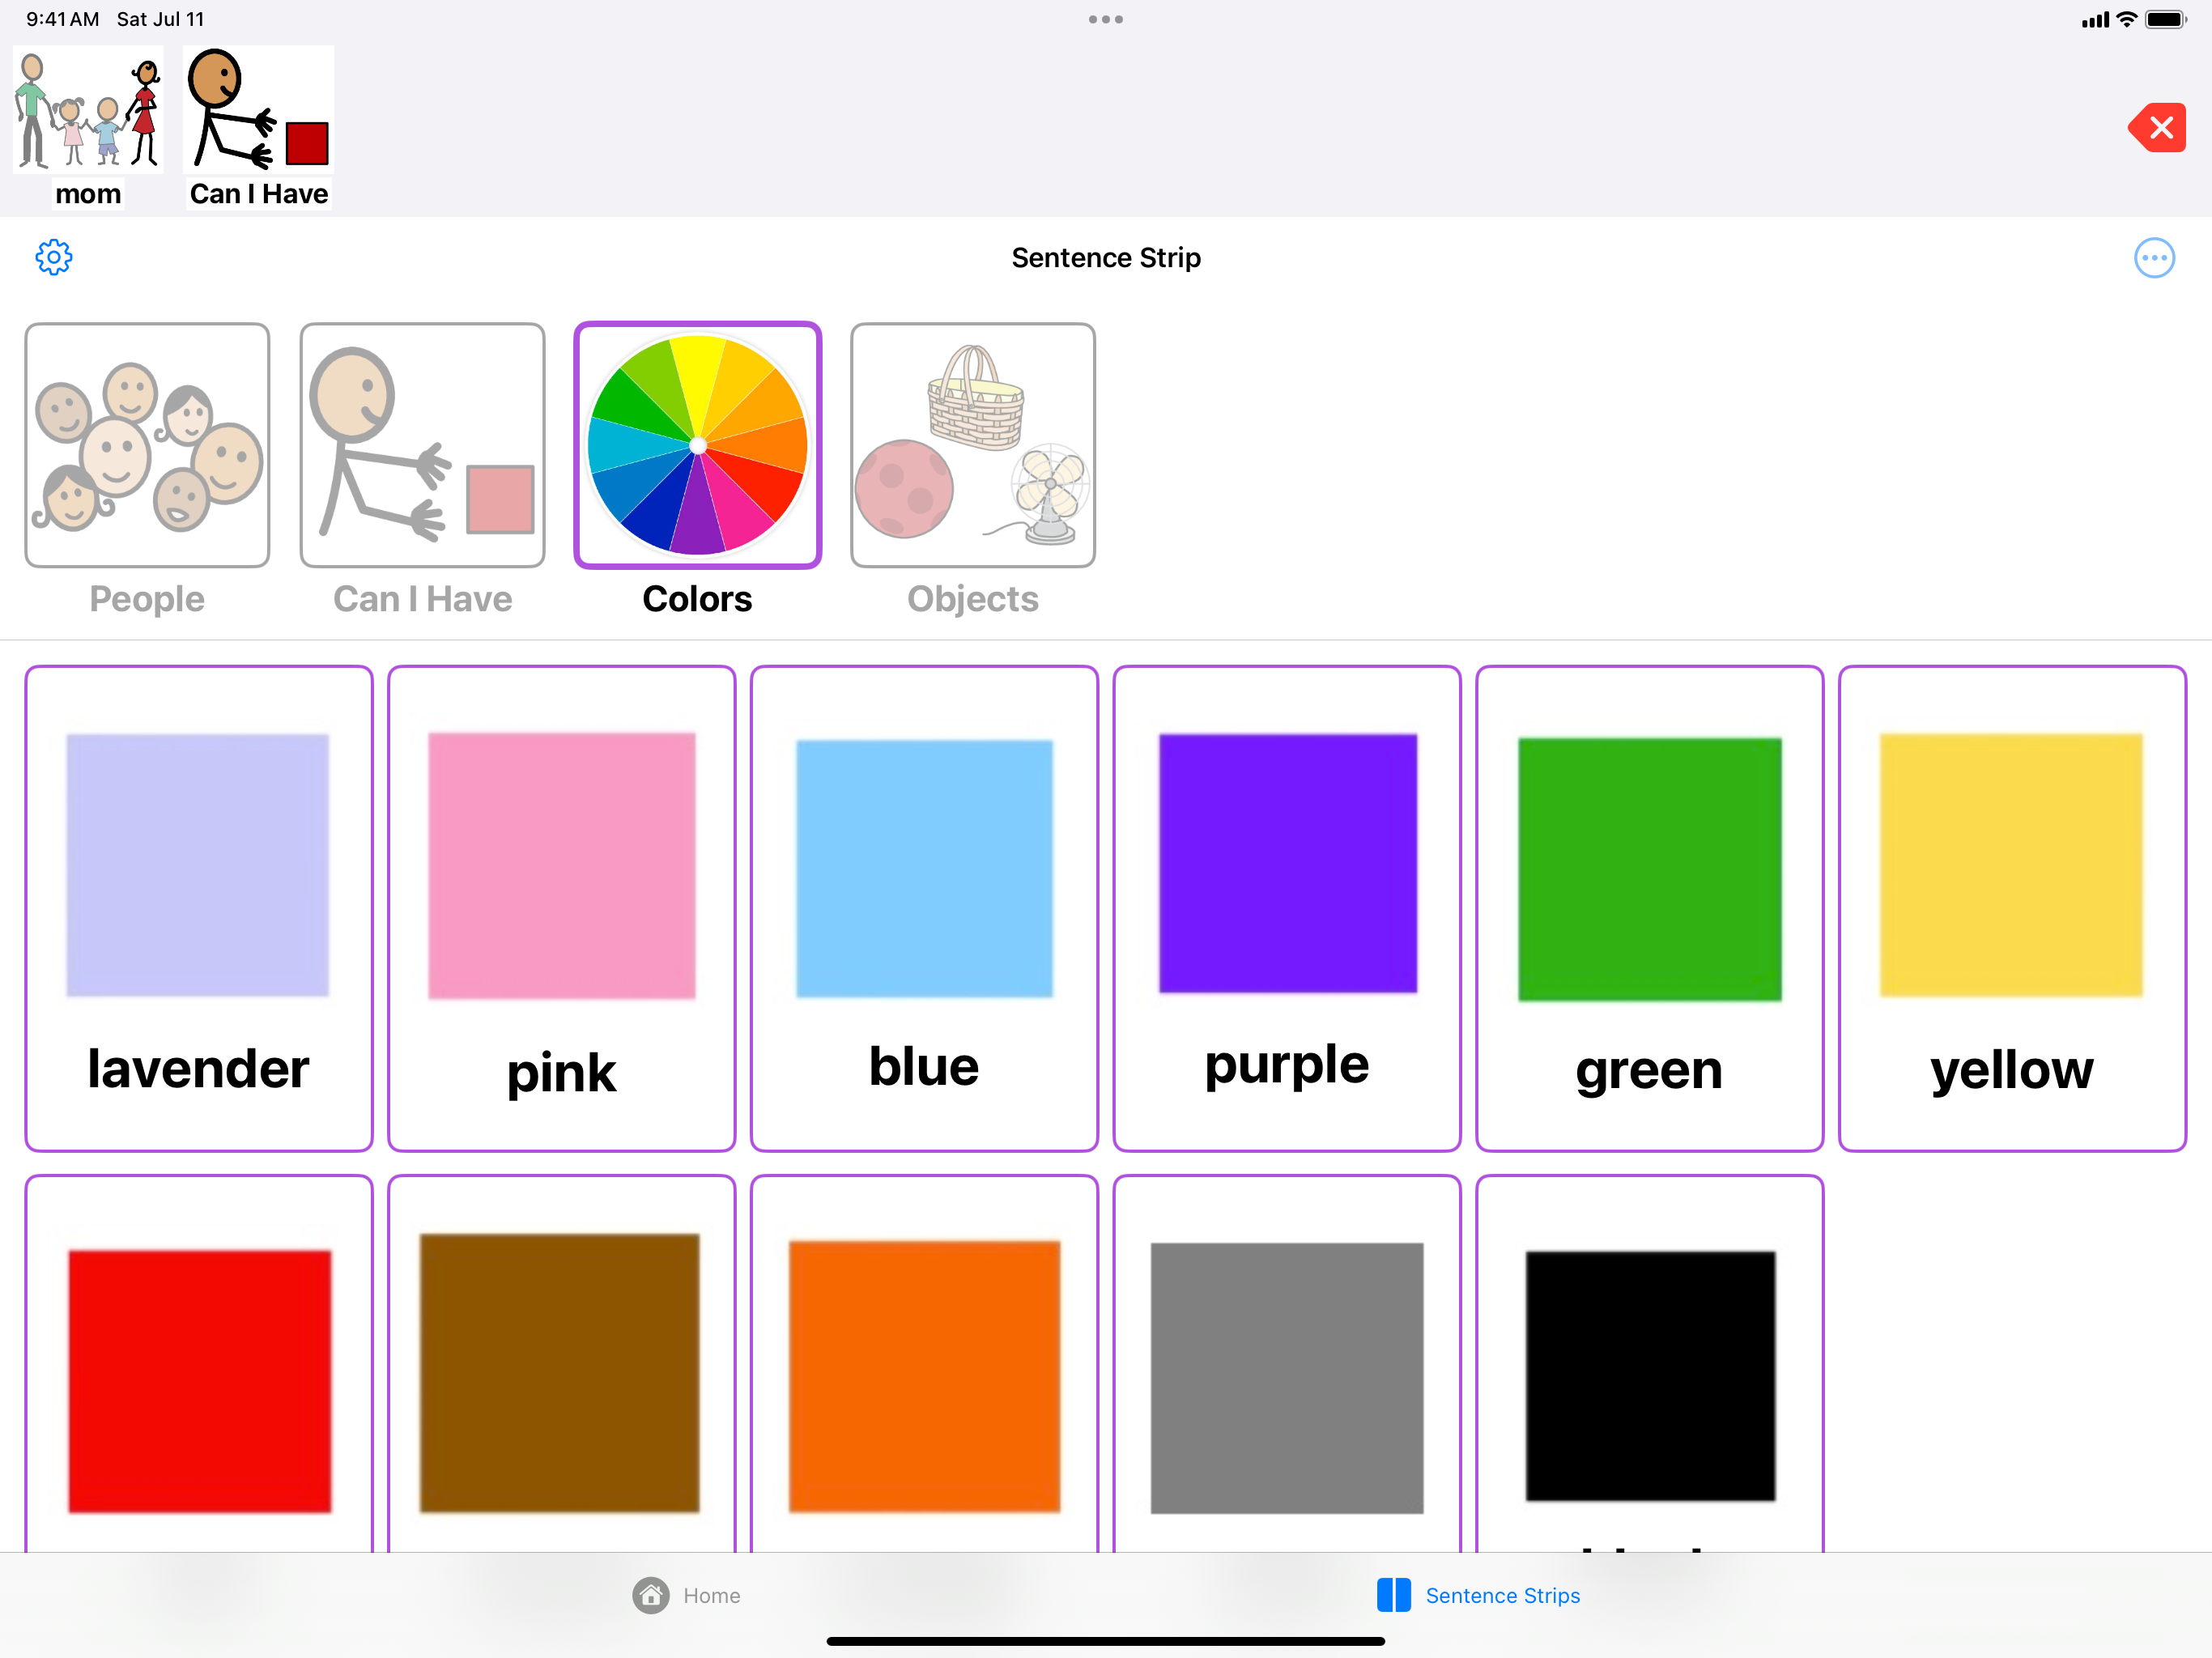Pick the orange color card
The width and height of the screenshot is (2212, 1658).
coord(924,1365)
